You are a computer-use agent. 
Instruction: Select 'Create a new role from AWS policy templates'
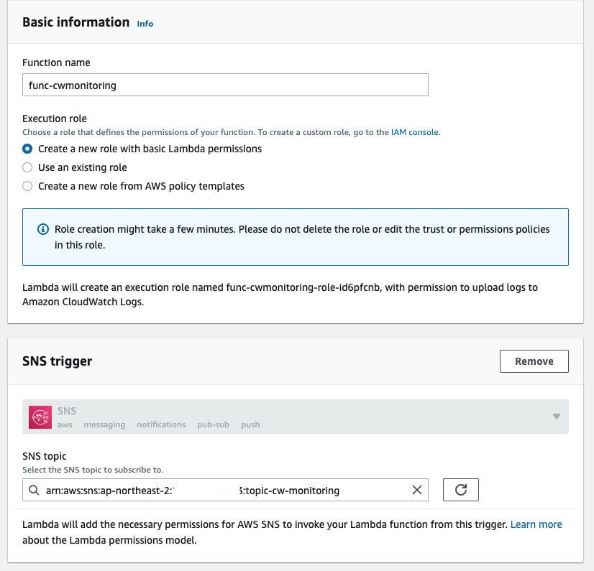coord(27,186)
